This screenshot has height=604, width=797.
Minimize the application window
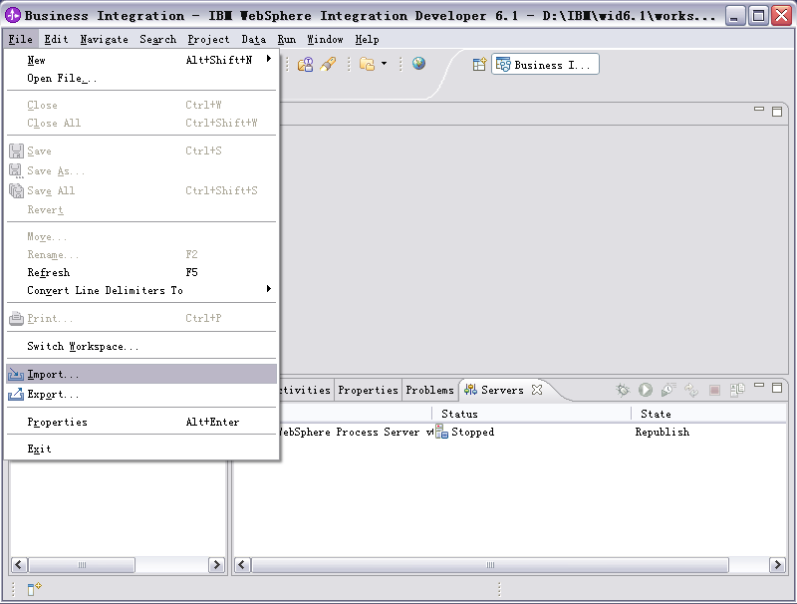(734, 16)
